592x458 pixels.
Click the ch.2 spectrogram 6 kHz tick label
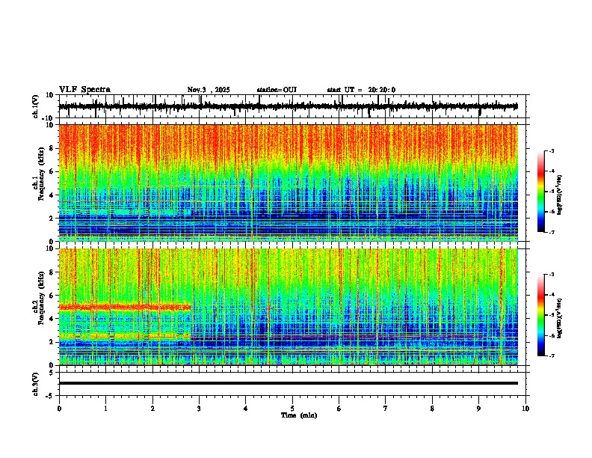(x=52, y=296)
